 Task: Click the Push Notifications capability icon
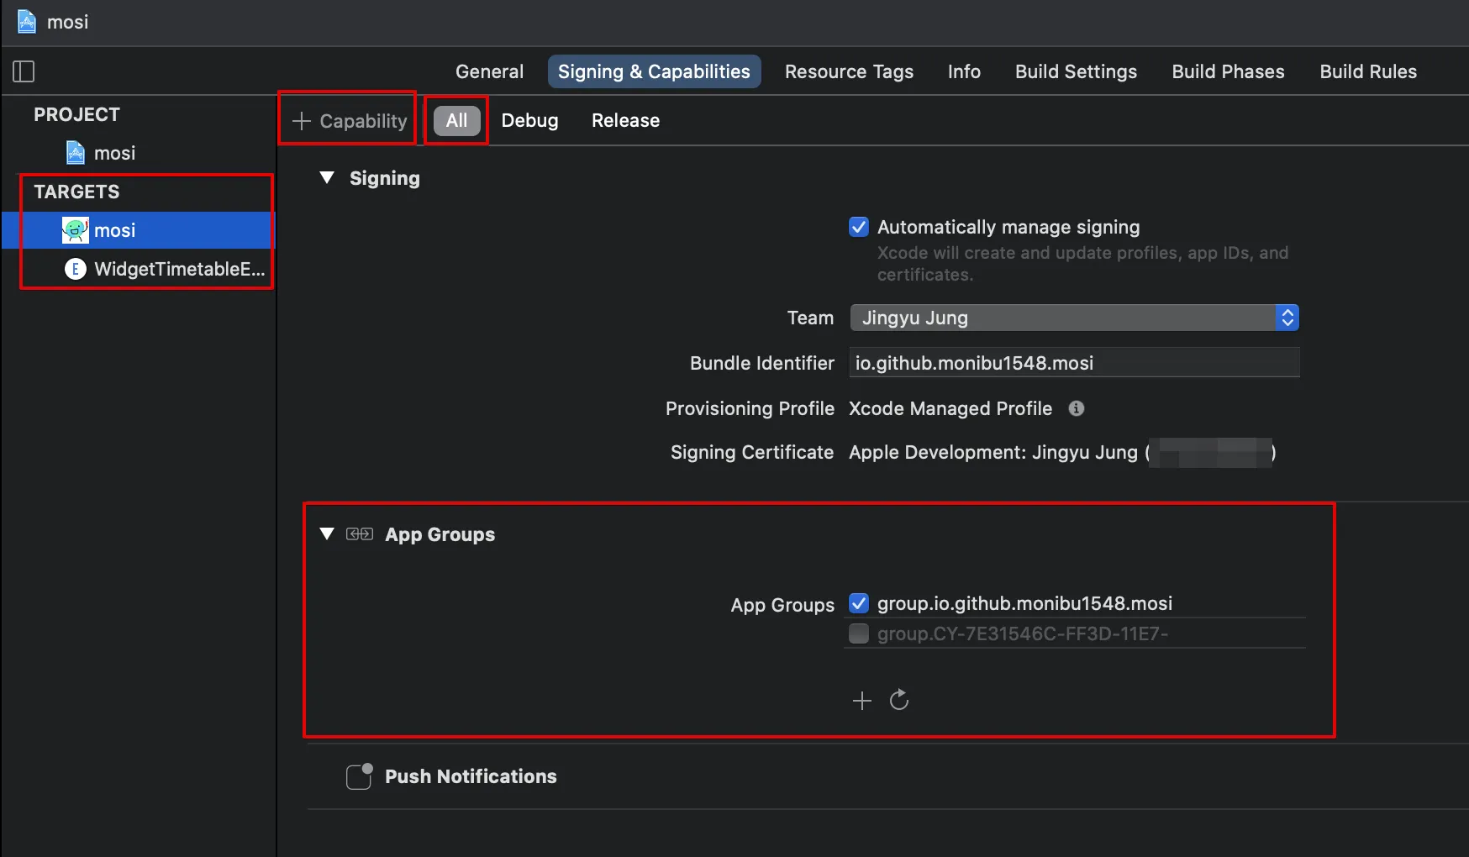(360, 776)
